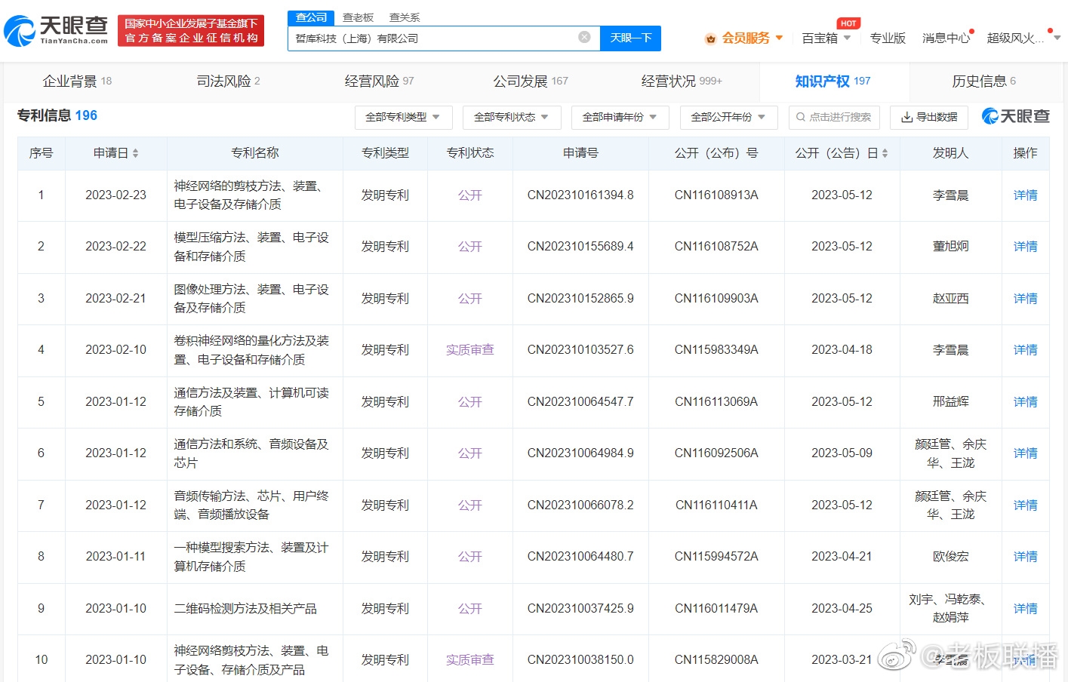Screen dimensions: 1068x682
Task: Sort by application date column arrows
Action: tap(135, 153)
